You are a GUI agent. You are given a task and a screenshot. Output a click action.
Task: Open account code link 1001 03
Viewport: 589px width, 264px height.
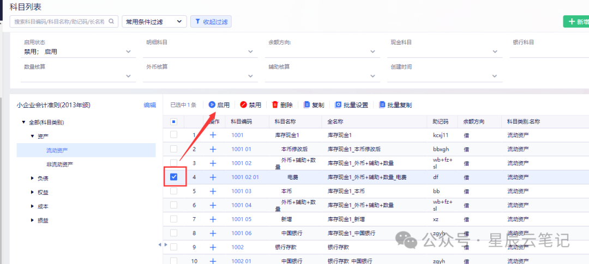tap(242, 191)
